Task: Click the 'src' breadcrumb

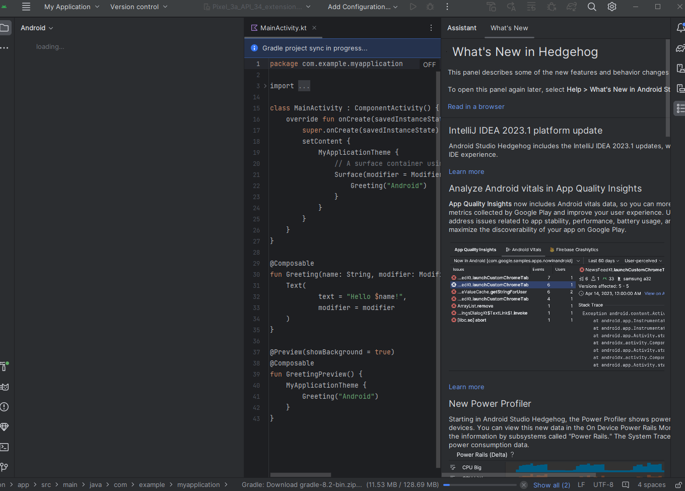Action: click(x=46, y=485)
